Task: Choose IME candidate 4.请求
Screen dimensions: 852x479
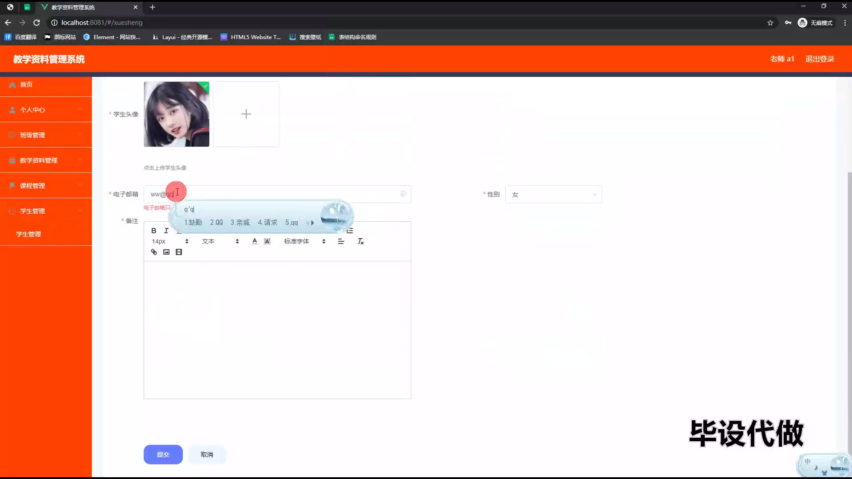Action: click(268, 223)
